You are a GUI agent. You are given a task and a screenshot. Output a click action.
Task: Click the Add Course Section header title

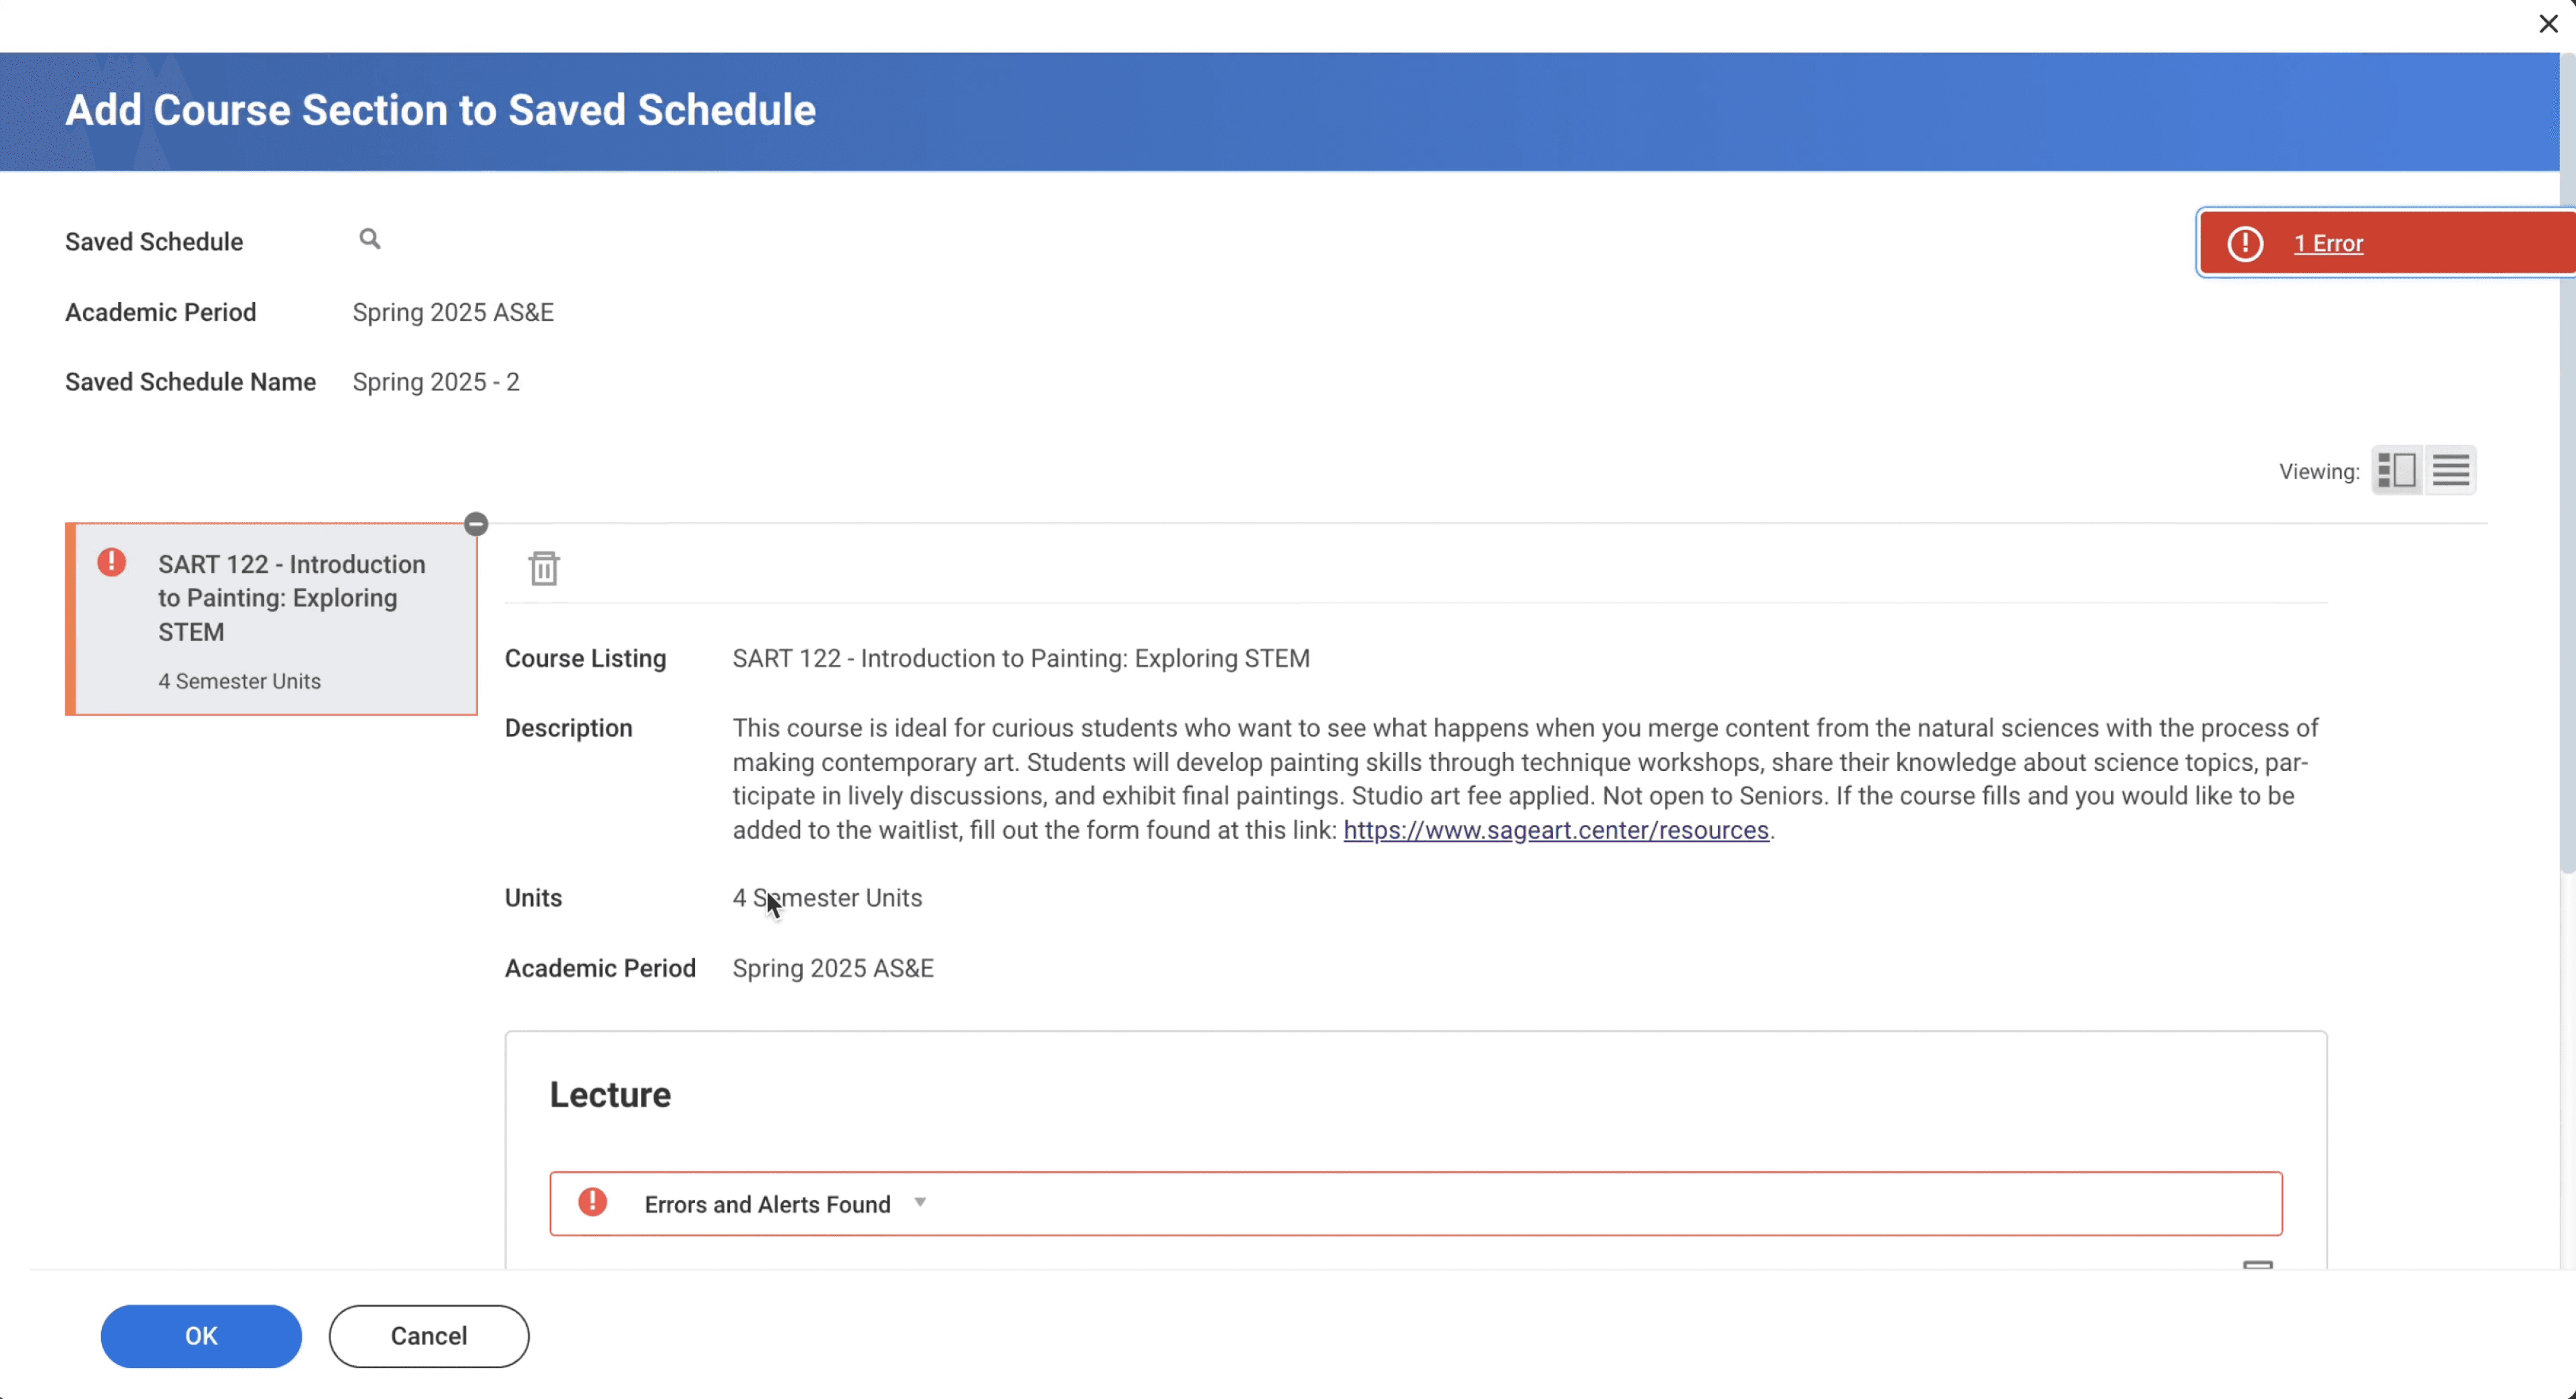click(440, 110)
